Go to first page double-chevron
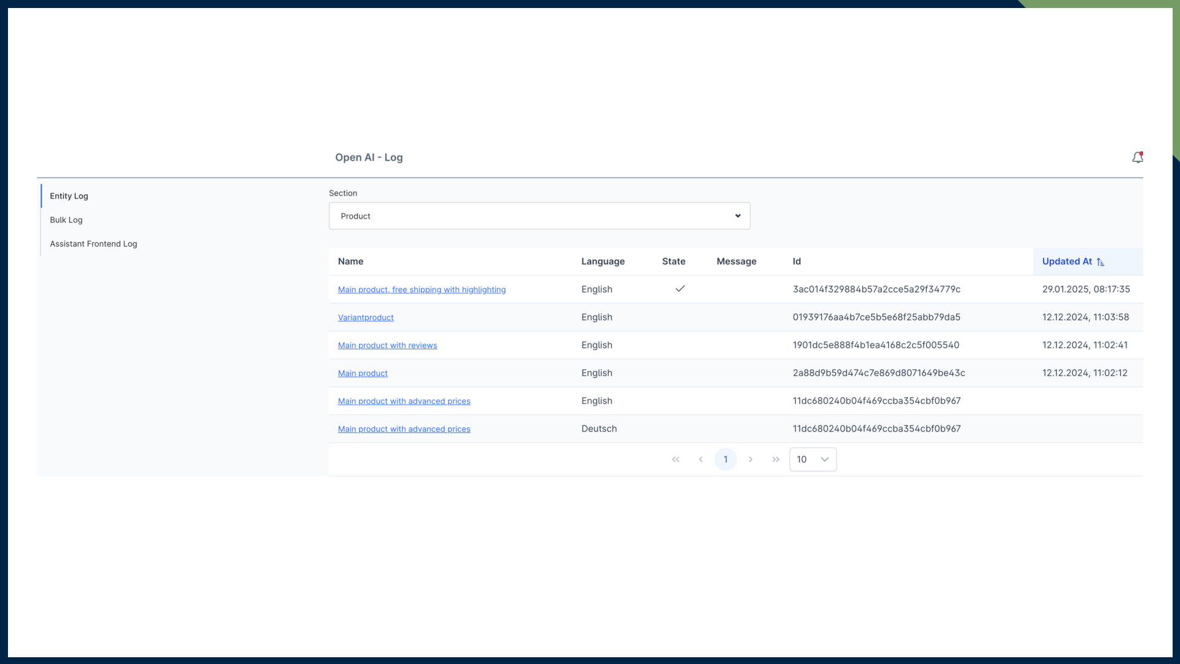This screenshot has height=664, width=1180. point(675,459)
